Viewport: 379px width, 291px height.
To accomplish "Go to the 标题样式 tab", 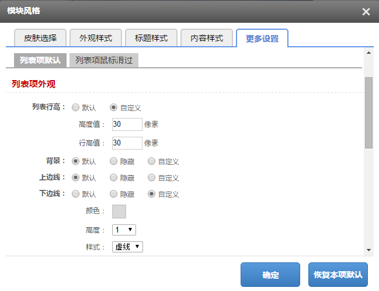I will (x=151, y=39).
